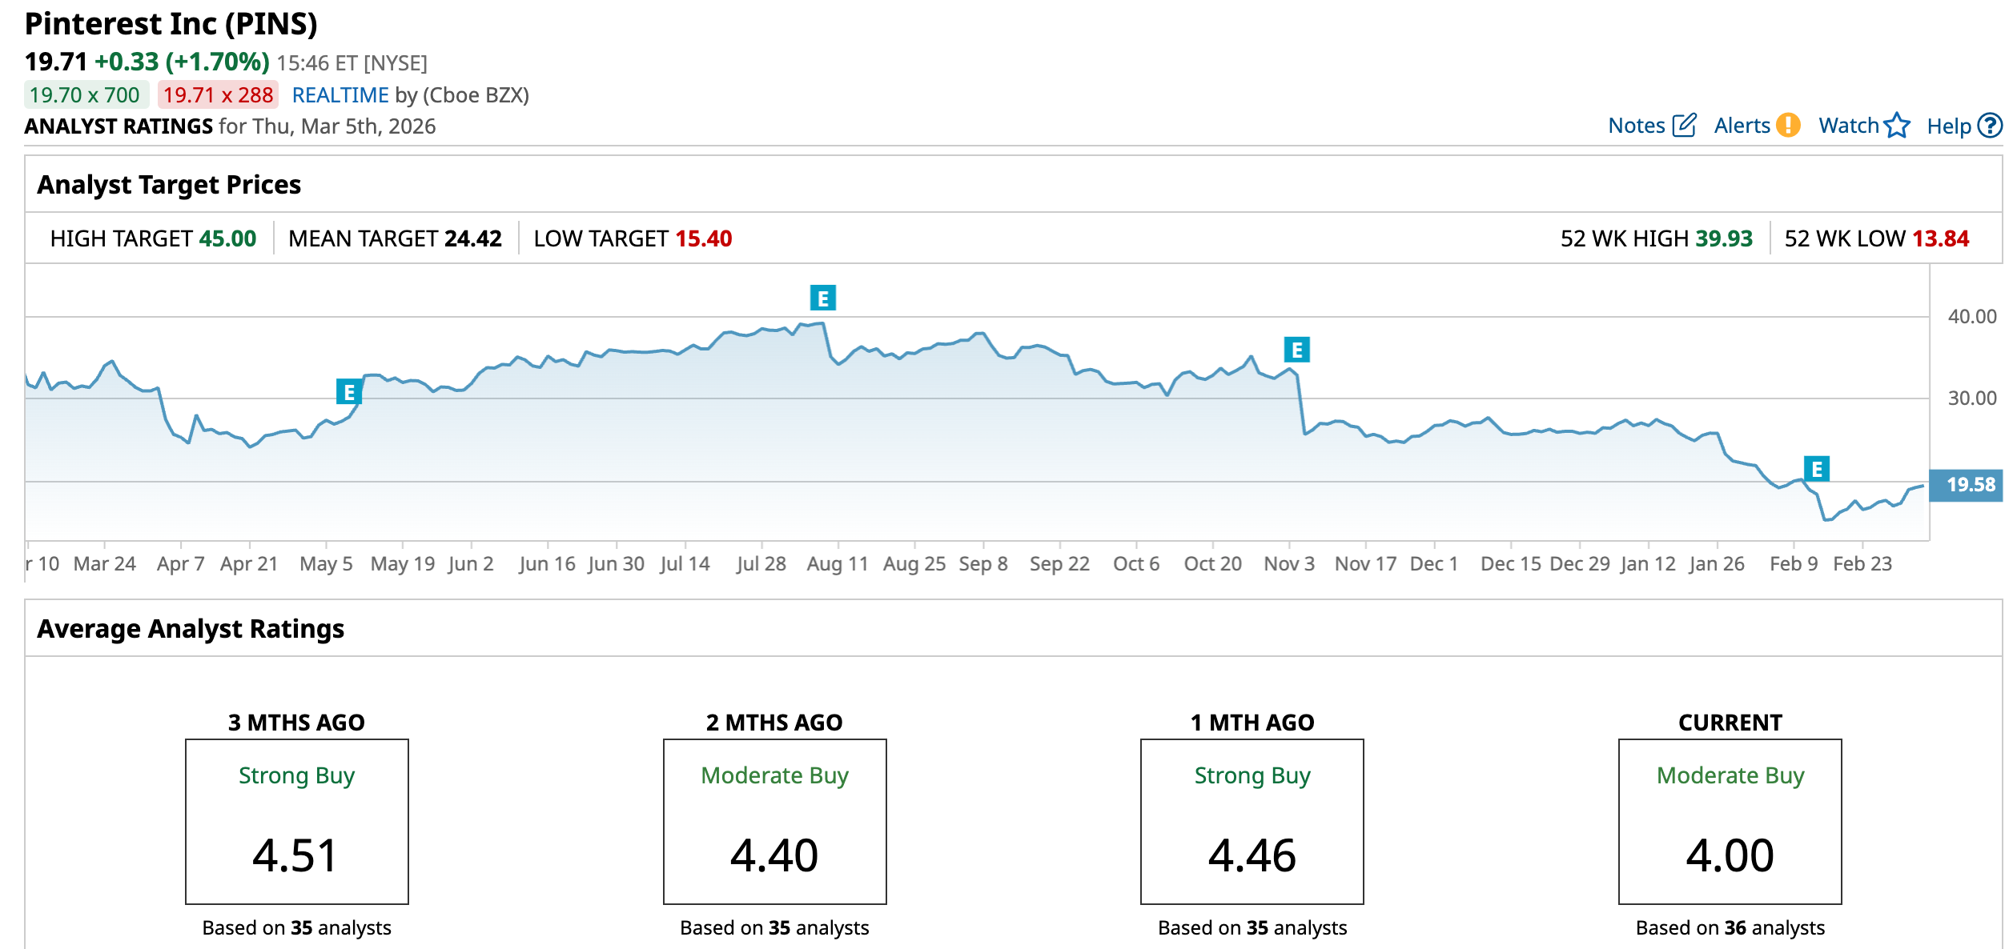2013x949 pixels.
Task: Select the earnings E marker near Aug 11
Action: [x=822, y=298]
